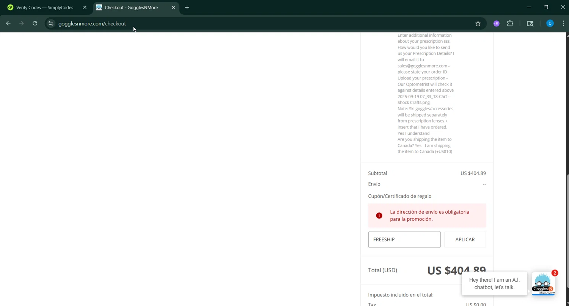Image resolution: width=569 pixels, height=306 pixels.
Task: Select the Checkout GogglesNMore tab
Action: coord(131,8)
